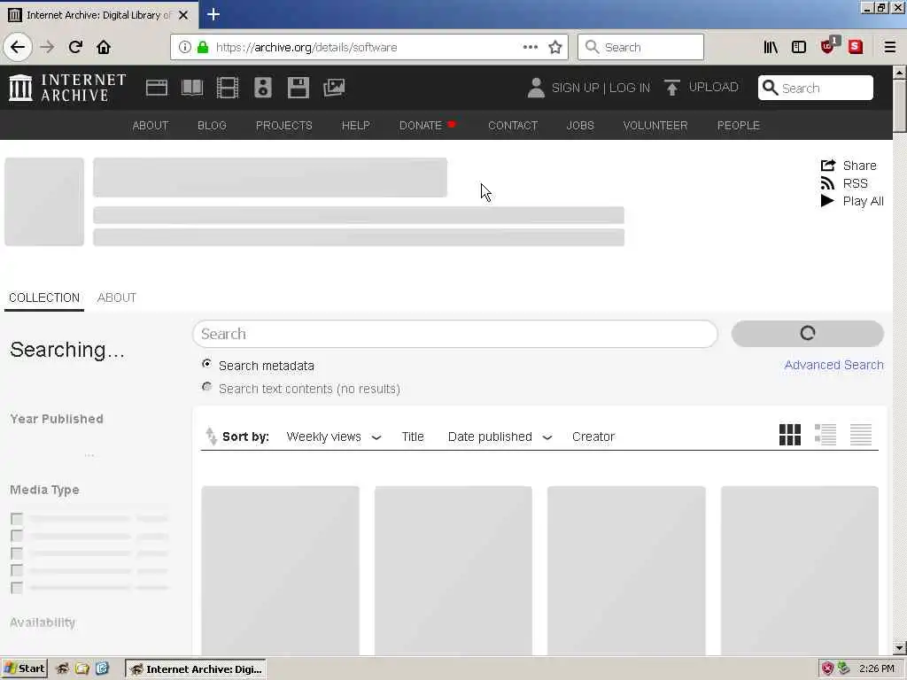Viewport: 907px width, 680px height.
Task: Open the Web media type icon
Action: tap(156, 88)
